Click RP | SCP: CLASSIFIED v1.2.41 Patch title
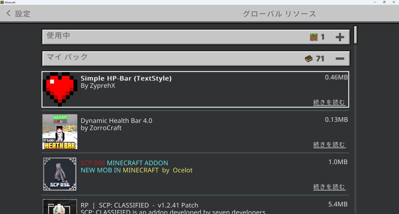 139,205
